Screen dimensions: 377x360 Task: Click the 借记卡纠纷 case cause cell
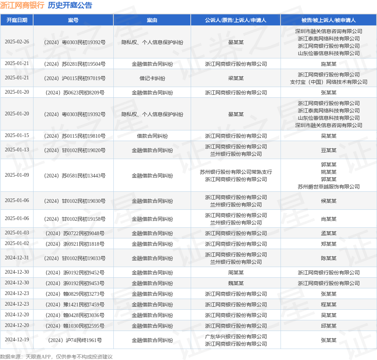(152, 78)
